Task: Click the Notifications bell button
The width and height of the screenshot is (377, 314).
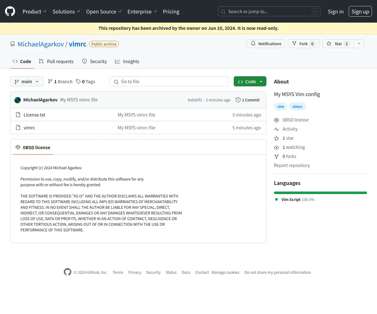Action: pos(266,44)
